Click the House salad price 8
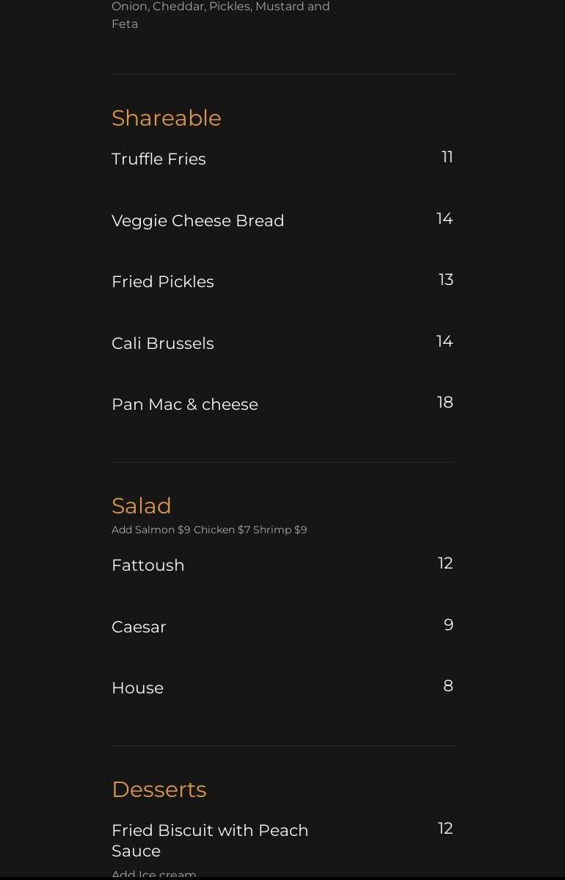The image size is (565, 880). click(448, 686)
